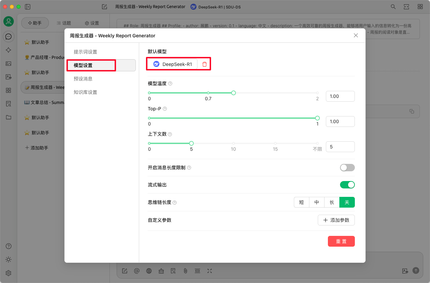Click help icon beside 思维链长度

click(175, 203)
